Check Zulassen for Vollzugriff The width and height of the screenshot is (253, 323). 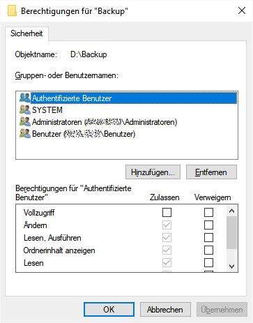[x=167, y=212]
